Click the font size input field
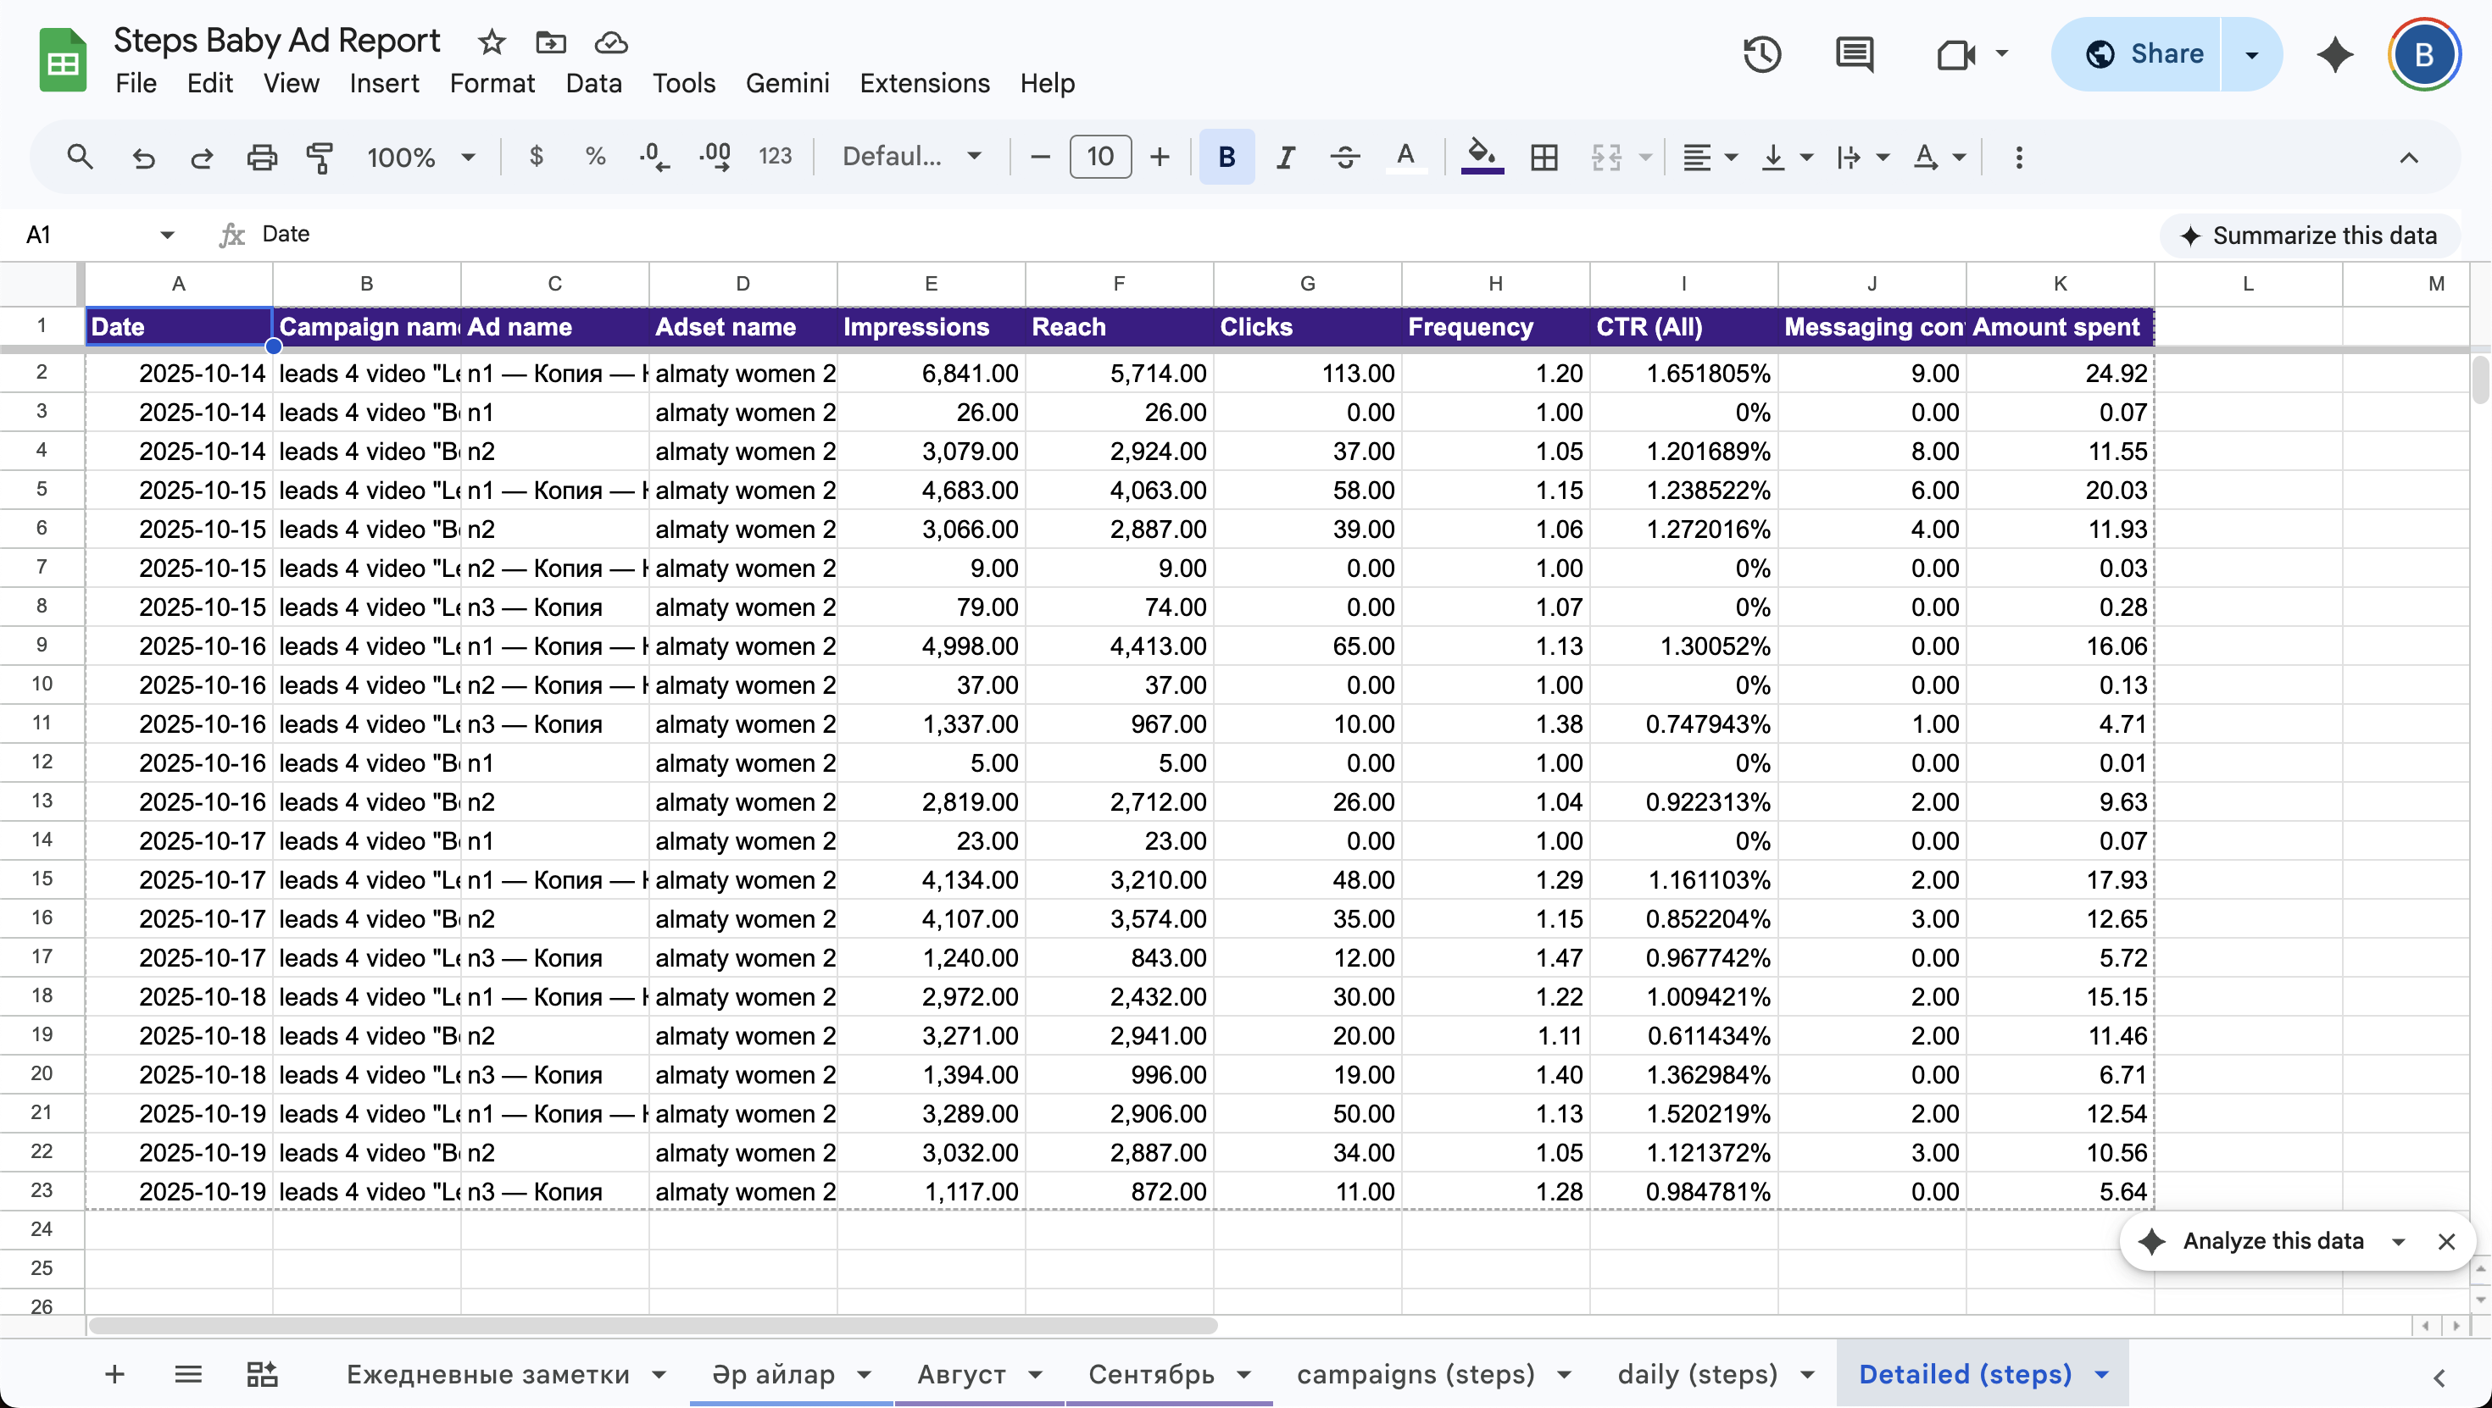The image size is (2492, 1408). 1100,157
